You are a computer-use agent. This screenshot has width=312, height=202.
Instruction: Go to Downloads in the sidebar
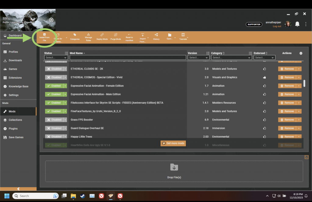[x=15, y=60]
